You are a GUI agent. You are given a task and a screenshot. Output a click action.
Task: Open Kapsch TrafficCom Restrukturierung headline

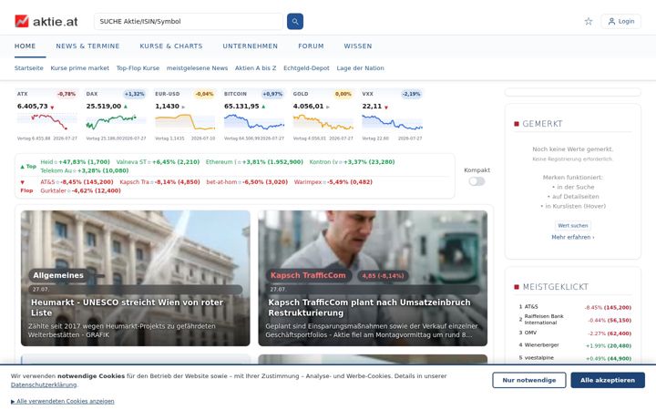[x=369, y=308]
